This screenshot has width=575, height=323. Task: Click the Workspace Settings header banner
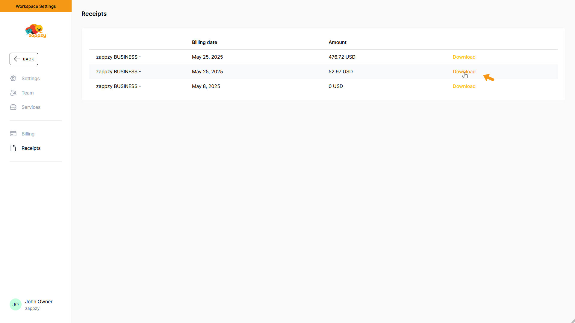[36, 6]
